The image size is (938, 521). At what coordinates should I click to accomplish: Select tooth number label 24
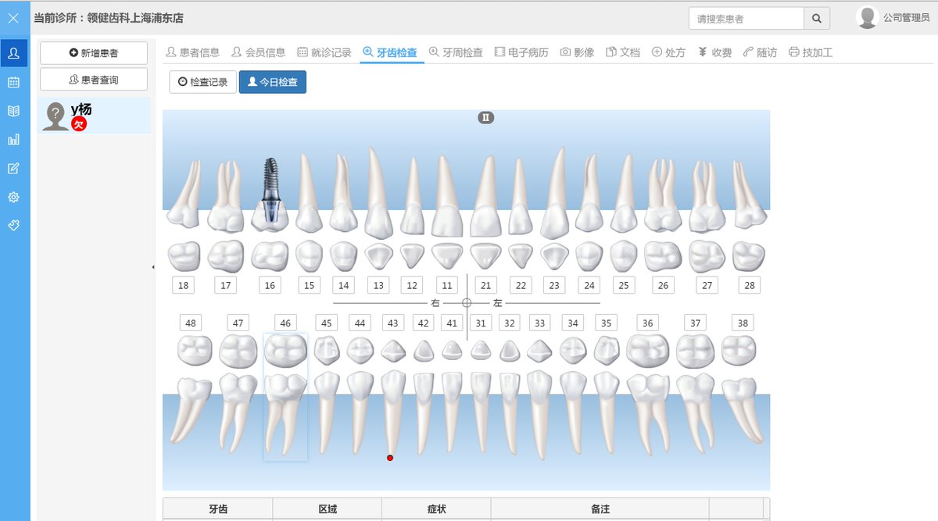pyautogui.click(x=589, y=285)
